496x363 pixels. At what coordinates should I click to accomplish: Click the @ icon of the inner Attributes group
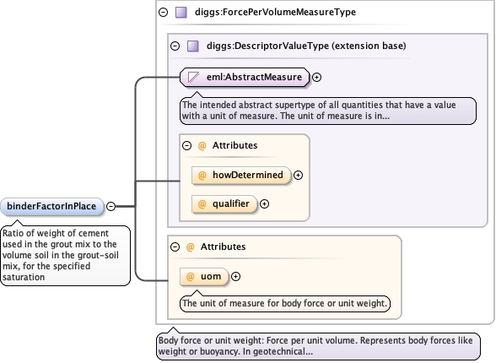click(202, 145)
